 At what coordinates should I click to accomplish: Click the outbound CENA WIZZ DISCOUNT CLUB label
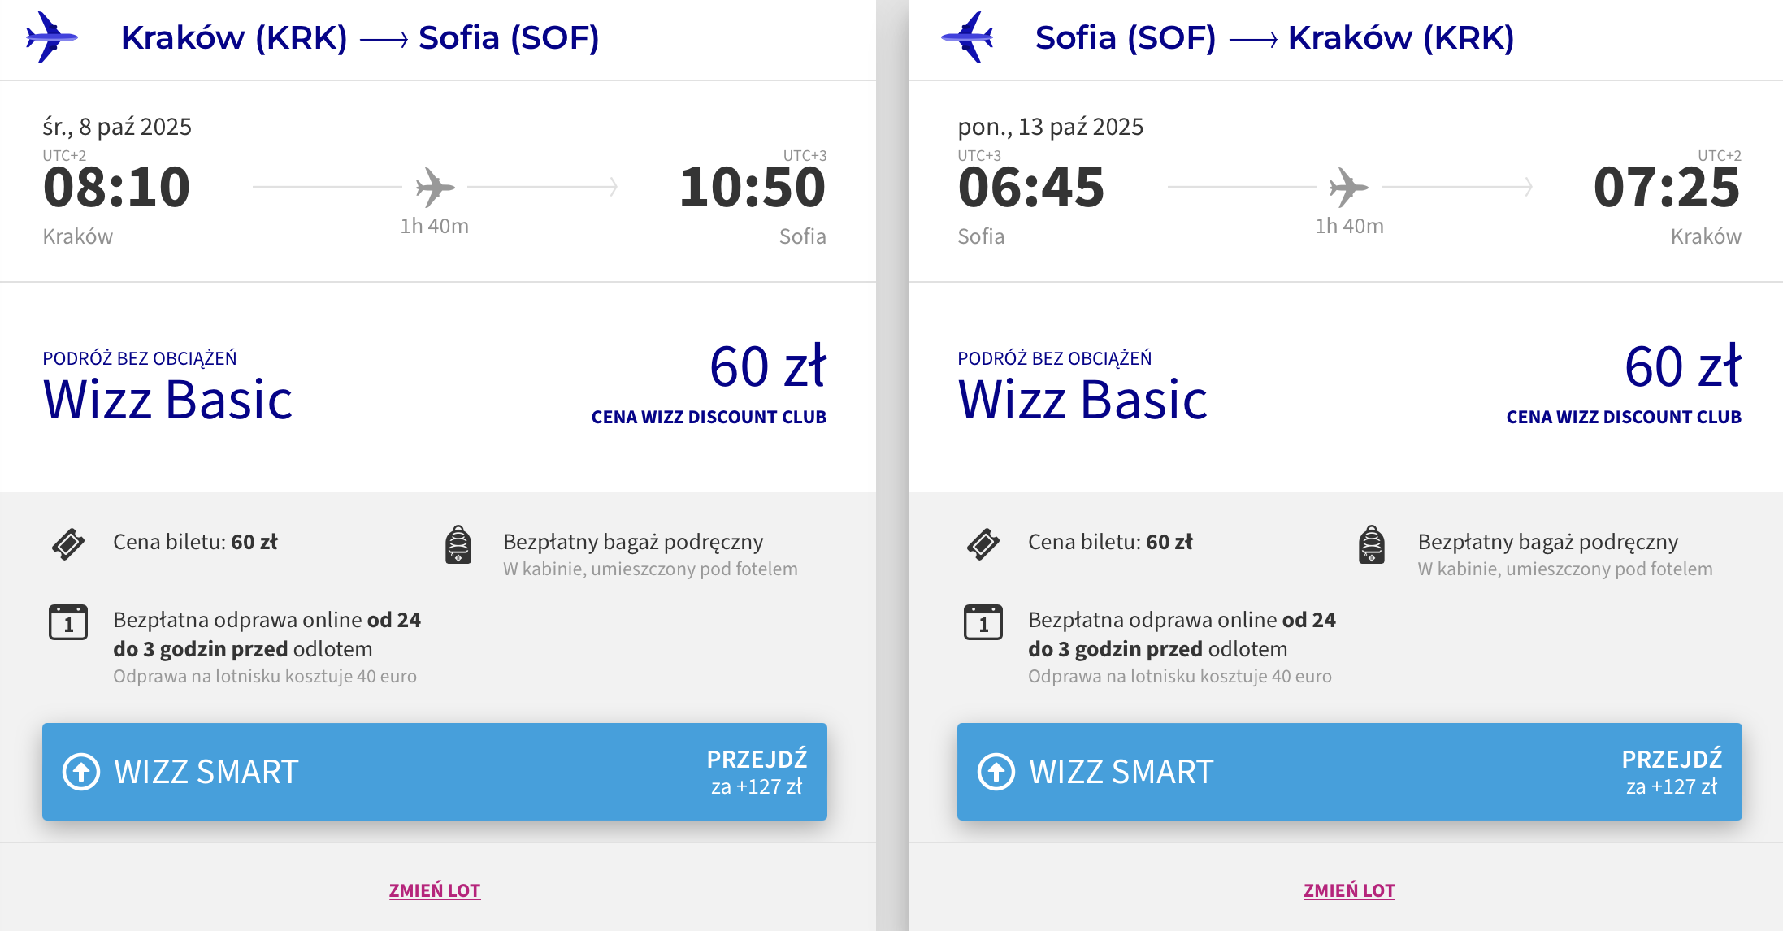[709, 417]
